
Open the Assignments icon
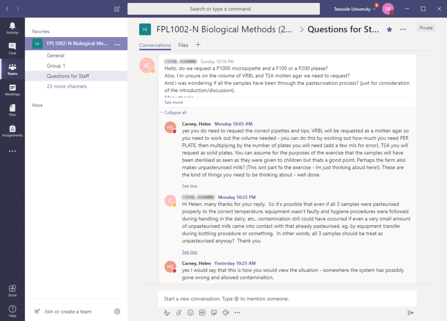tap(12, 131)
